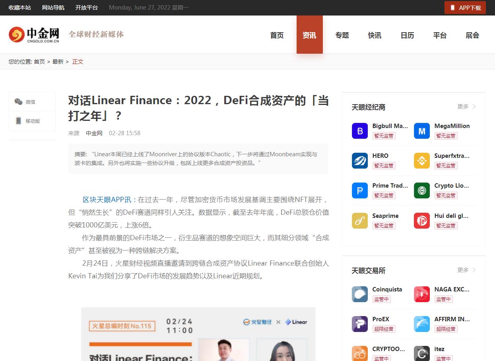The width and height of the screenshot is (495, 361).
Task: Click the phone icon in APP下载 button
Action: [x=452, y=8]
